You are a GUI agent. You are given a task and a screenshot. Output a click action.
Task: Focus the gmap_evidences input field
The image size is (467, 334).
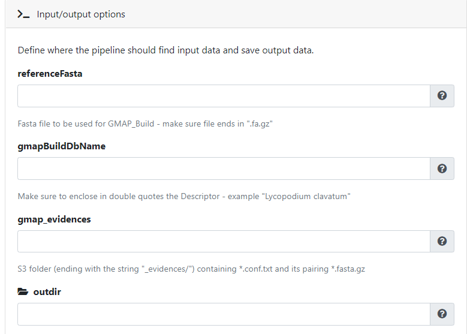[224, 241]
